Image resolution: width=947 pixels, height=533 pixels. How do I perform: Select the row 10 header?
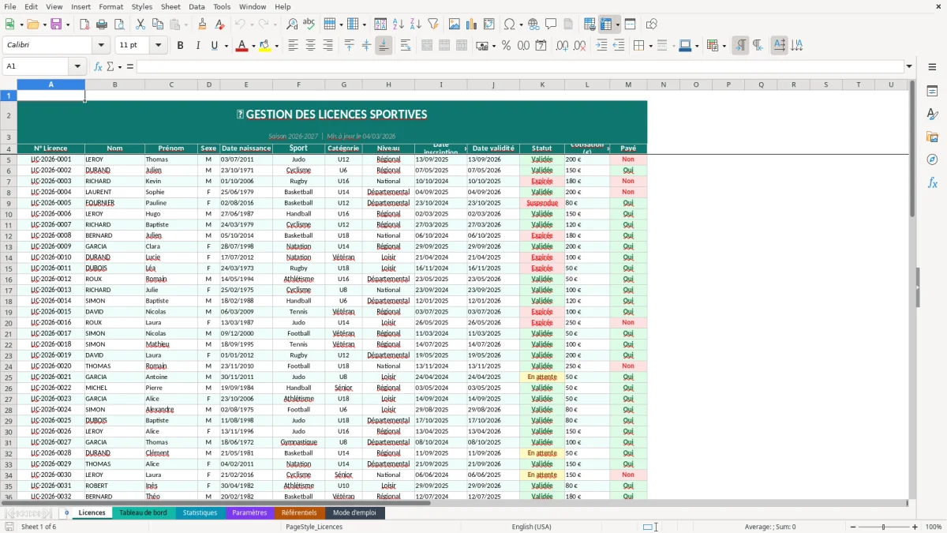point(9,214)
